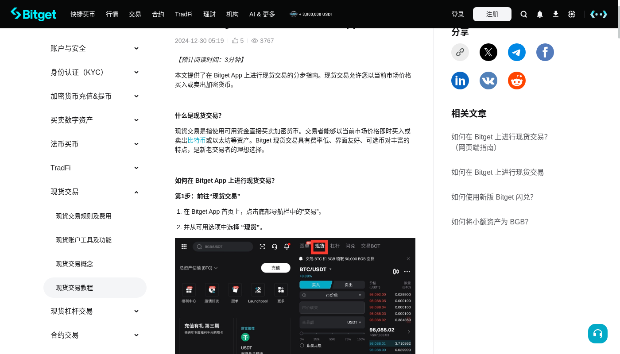
Task: Like the article with thumbs-up icon
Action: point(235,41)
